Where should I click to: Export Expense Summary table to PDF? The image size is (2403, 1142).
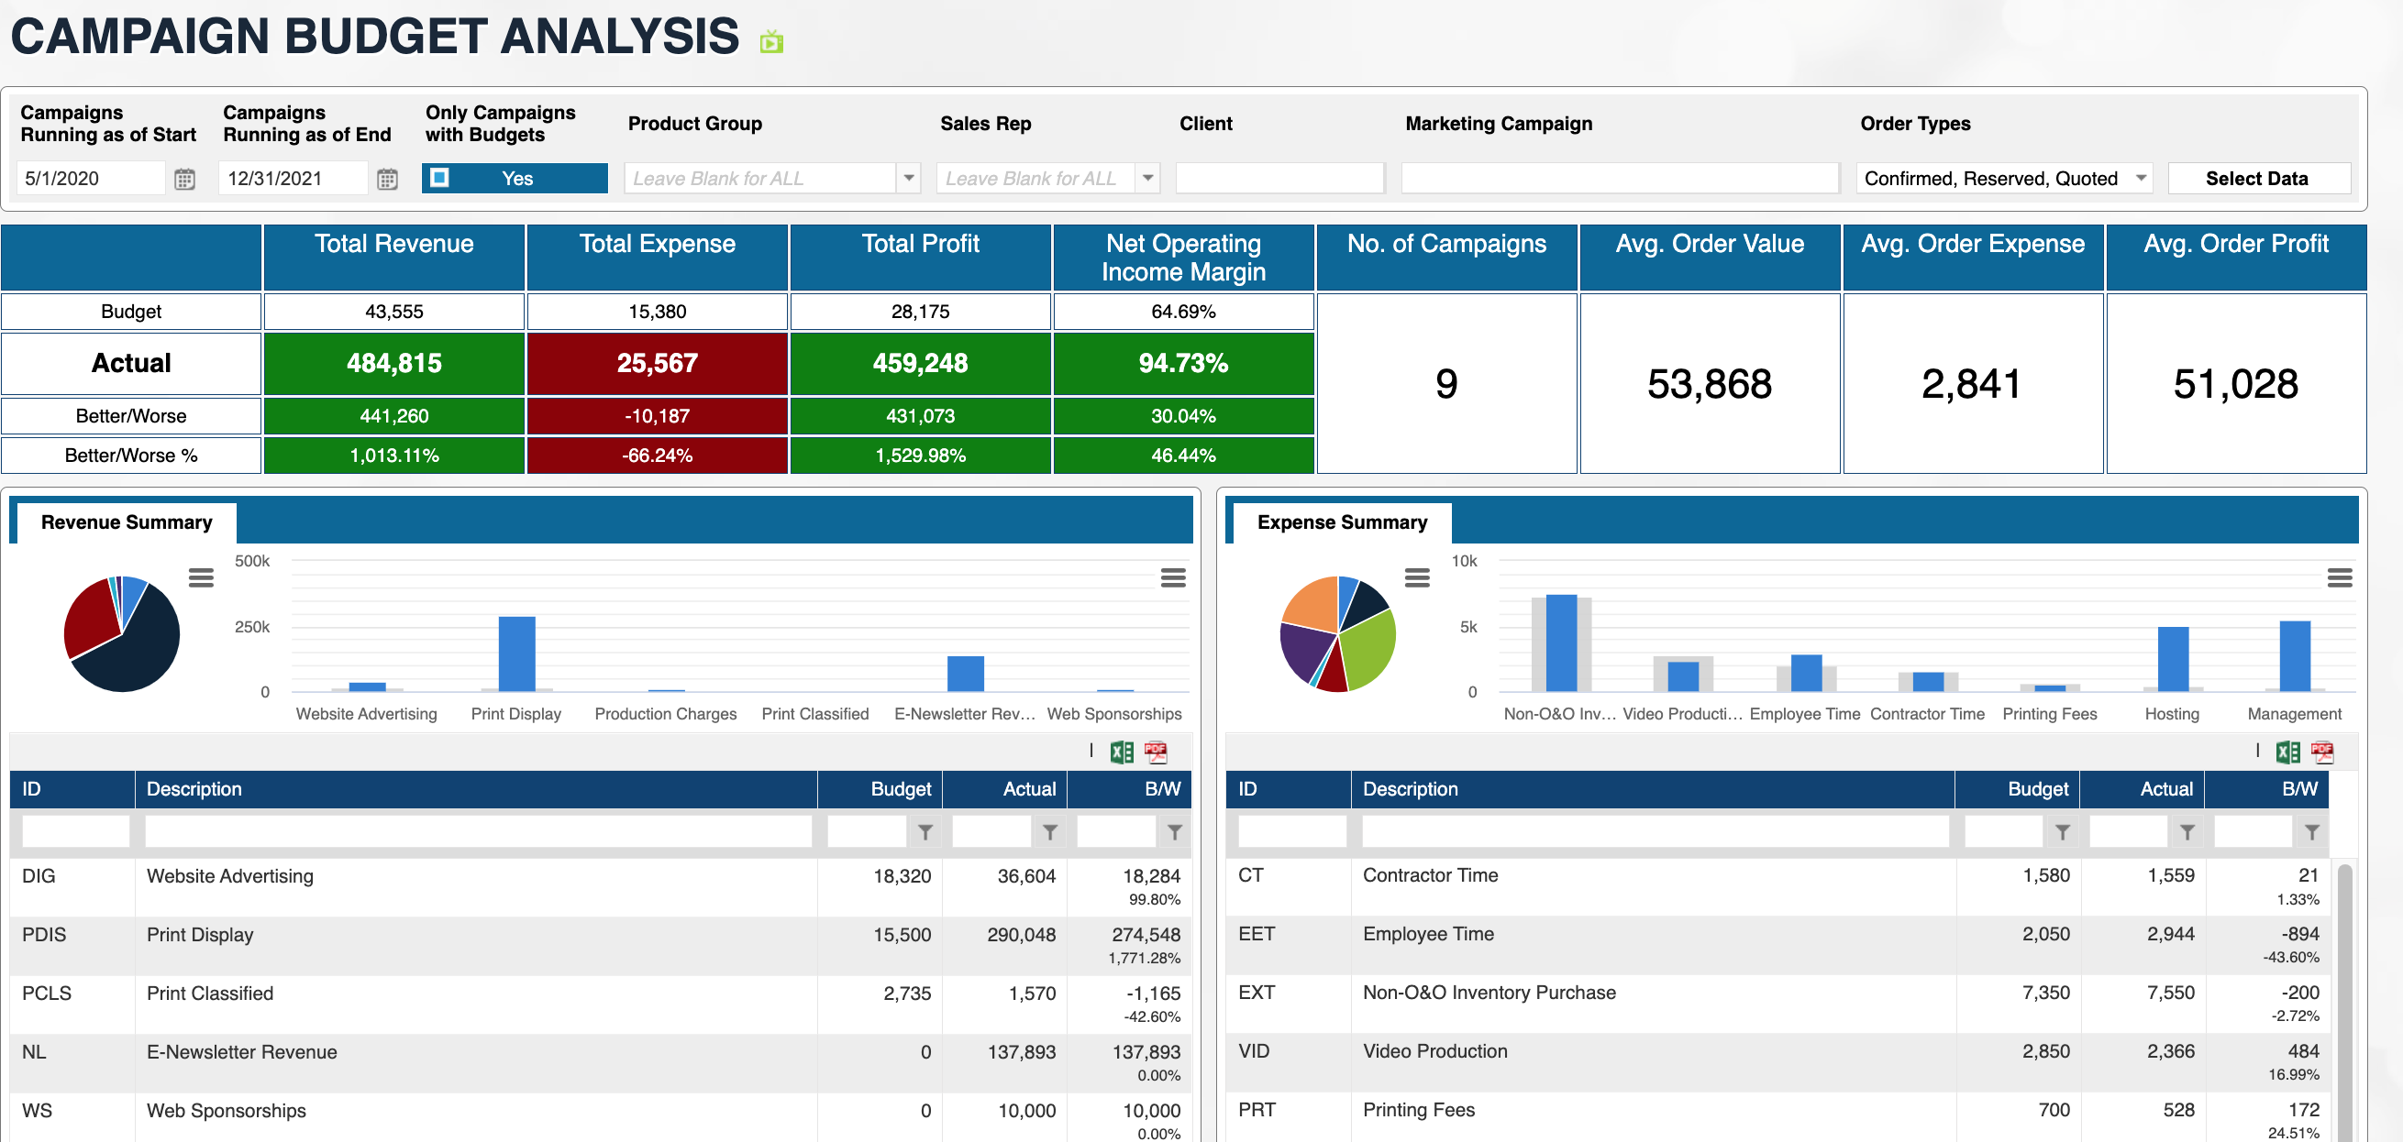(x=2322, y=752)
